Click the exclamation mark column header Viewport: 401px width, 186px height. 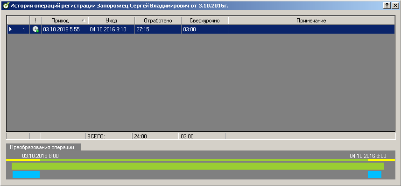tap(35, 21)
